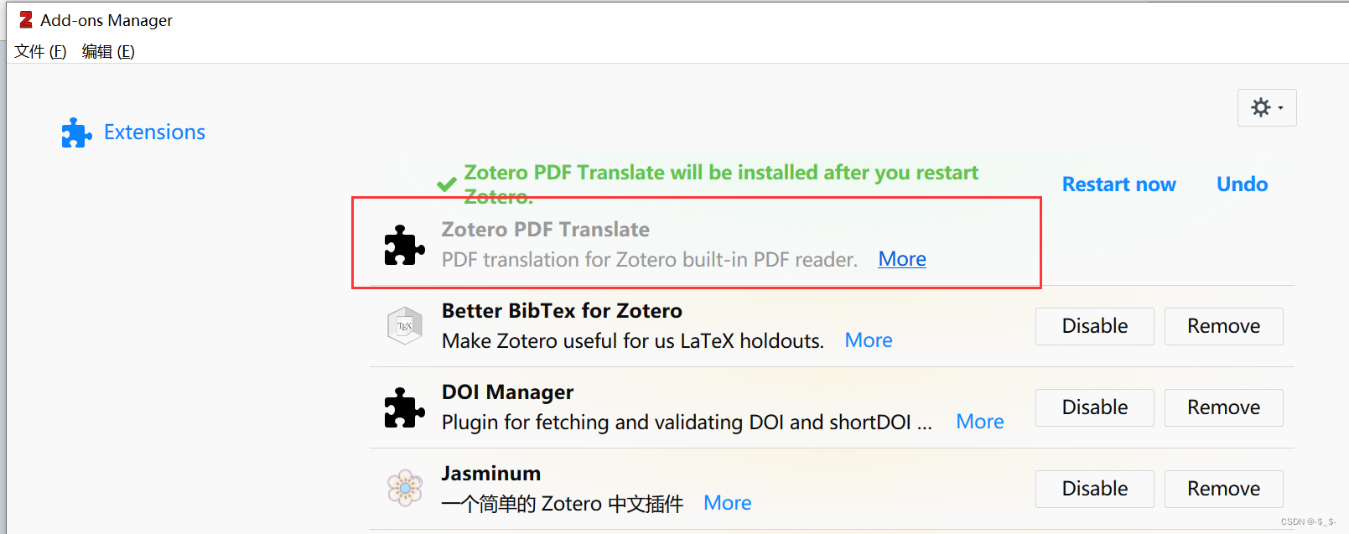Screen dimensions: 1349x534
Task: Click the DOI Manager puzzle piece icon
Action: coord(405,409)
